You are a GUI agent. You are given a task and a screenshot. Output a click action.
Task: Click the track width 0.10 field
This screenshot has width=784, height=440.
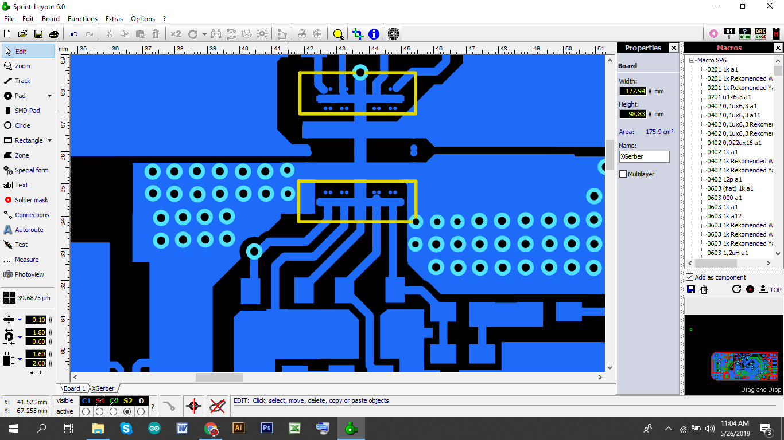36,320
